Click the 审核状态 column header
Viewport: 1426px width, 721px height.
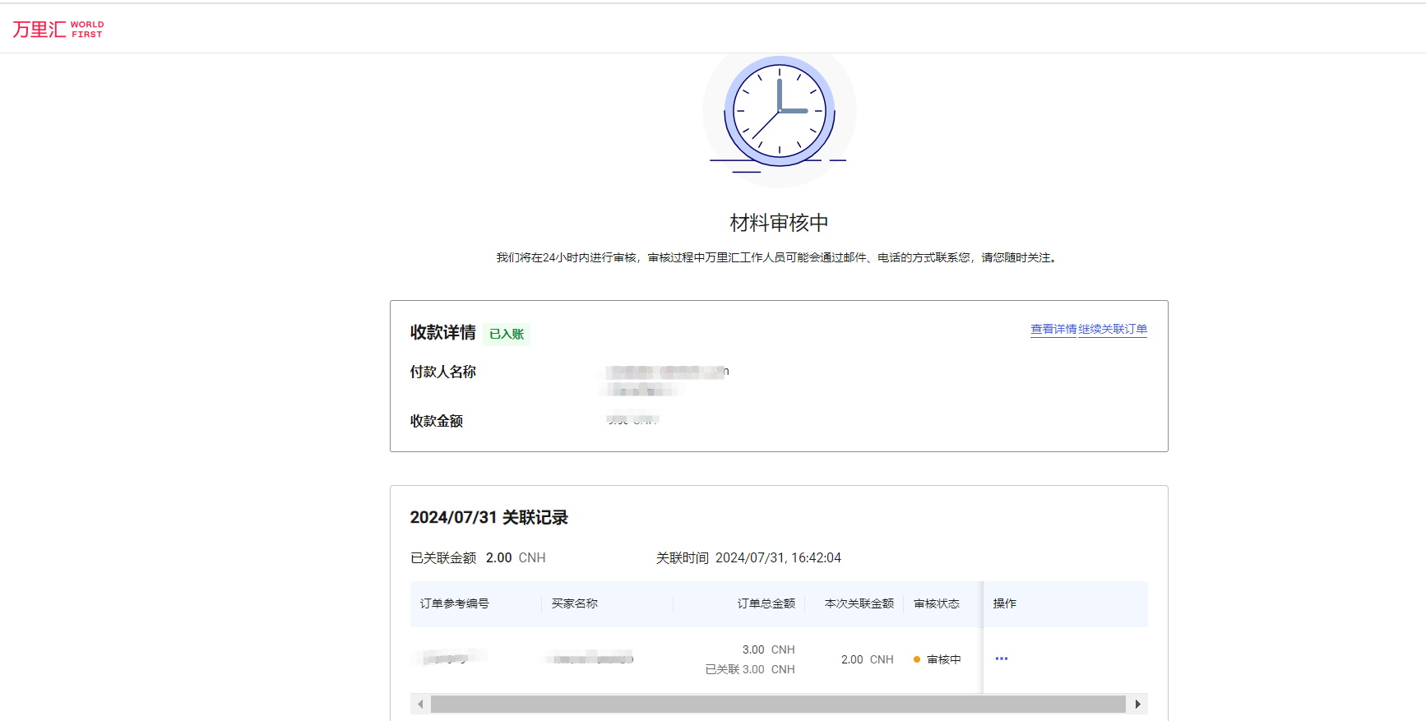pyautogui.click(x=936, y=603)
